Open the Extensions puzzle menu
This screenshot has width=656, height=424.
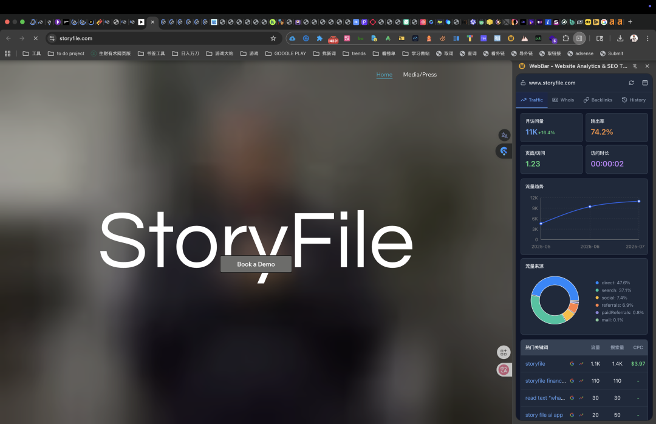[x=565, y=38]
